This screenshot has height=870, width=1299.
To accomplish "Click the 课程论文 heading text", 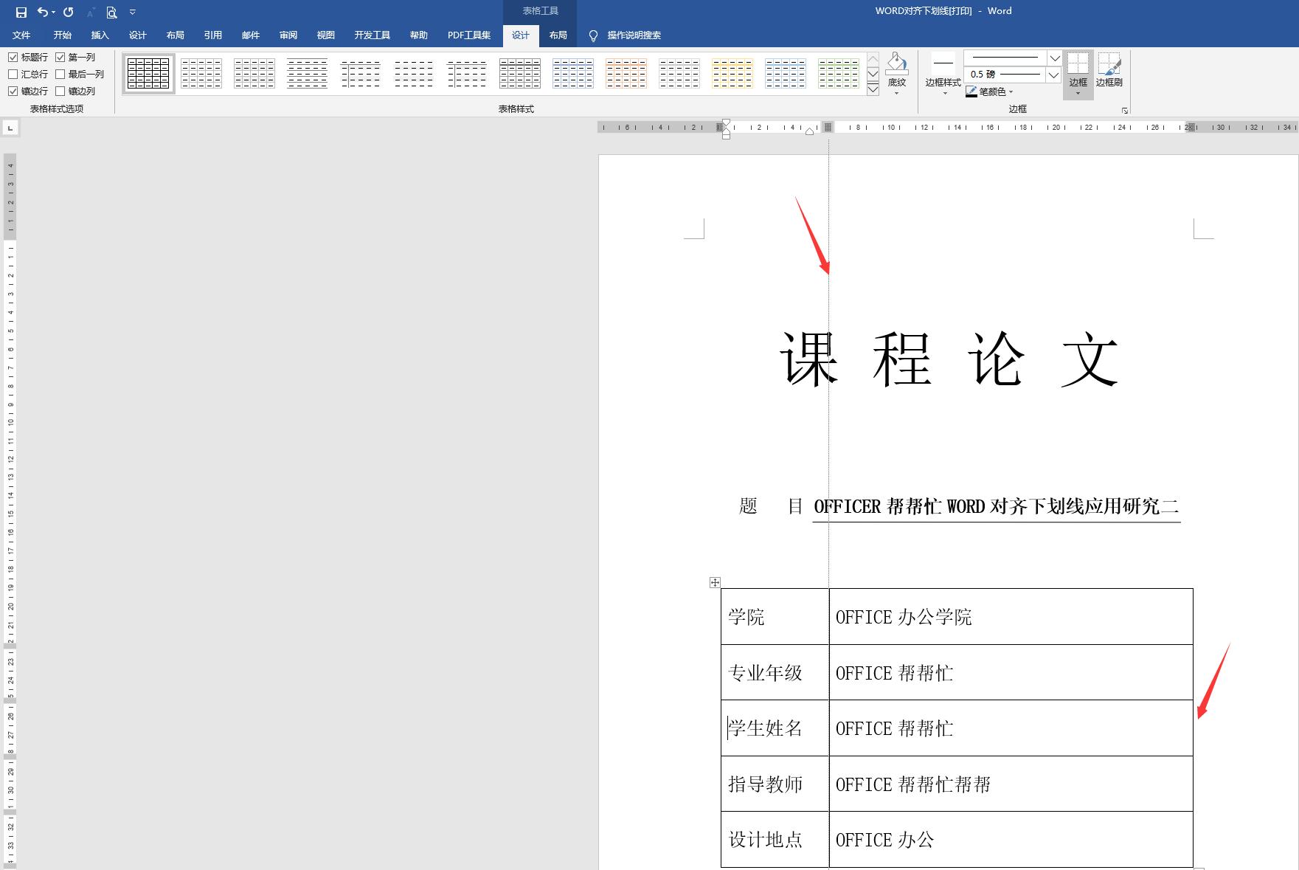I will click(x=949, y=359).
